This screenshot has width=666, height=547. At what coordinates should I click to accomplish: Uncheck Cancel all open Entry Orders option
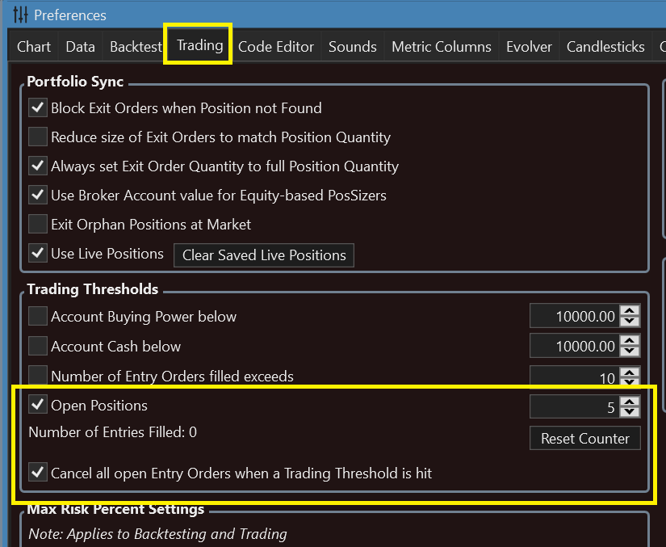[x=38, y=473]
